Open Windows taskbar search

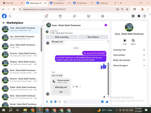(11, 110)
